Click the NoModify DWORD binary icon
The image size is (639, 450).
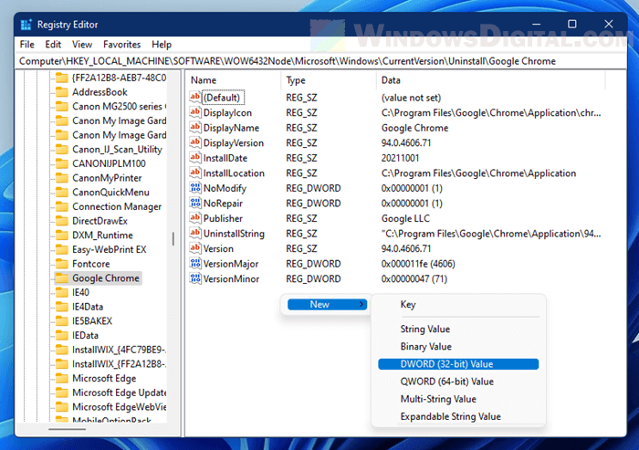pos(195,187)
